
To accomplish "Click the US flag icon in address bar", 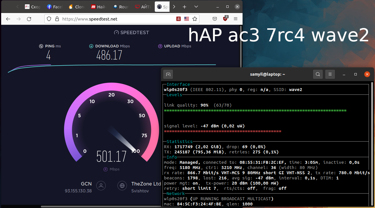I will point(187,19).
